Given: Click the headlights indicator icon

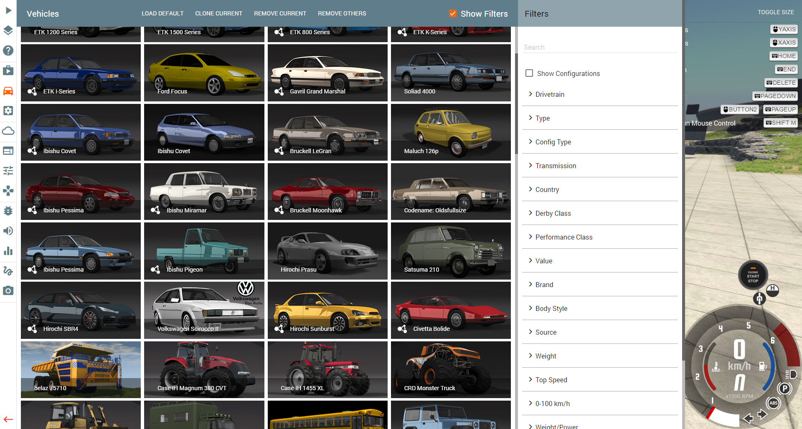Looking at the screenshot, I should (791, 374).
